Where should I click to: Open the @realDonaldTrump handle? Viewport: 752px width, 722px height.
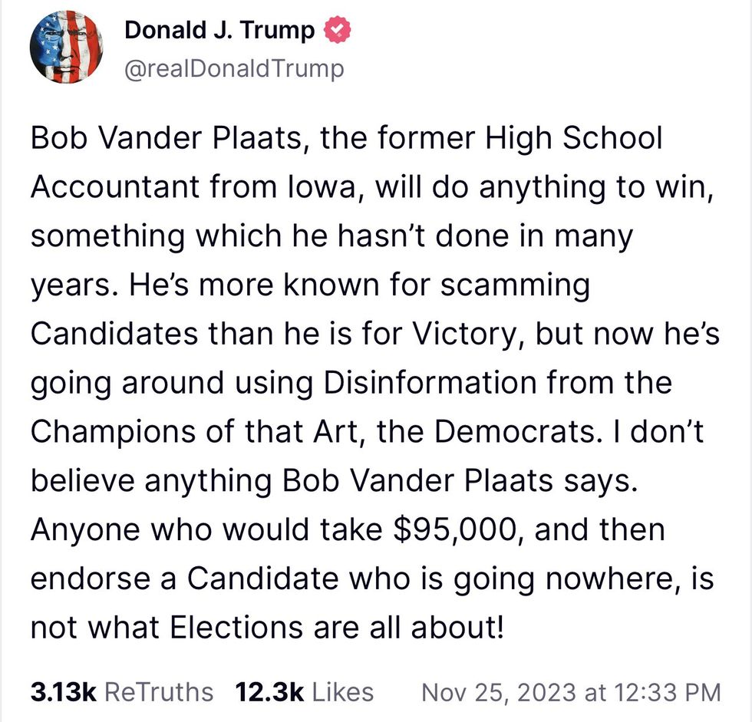coord(230,68)
